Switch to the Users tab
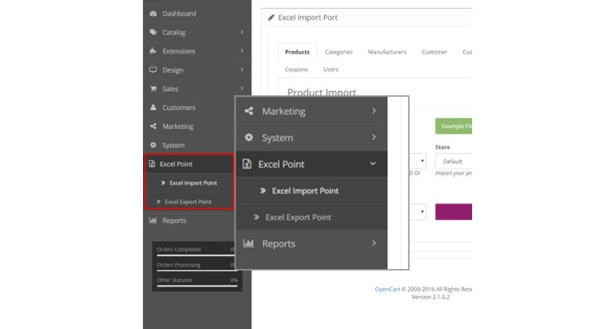Screen dimensions: 615x329 click(x=331, y=69)
